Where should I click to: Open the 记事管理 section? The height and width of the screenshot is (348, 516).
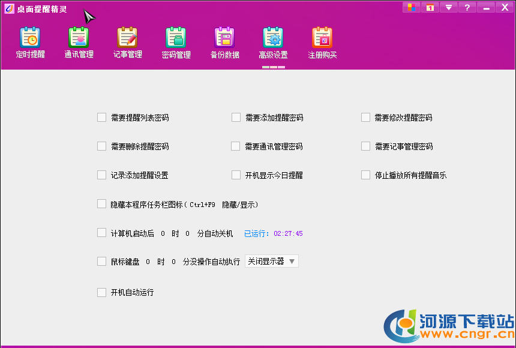(x=127, y=43)
